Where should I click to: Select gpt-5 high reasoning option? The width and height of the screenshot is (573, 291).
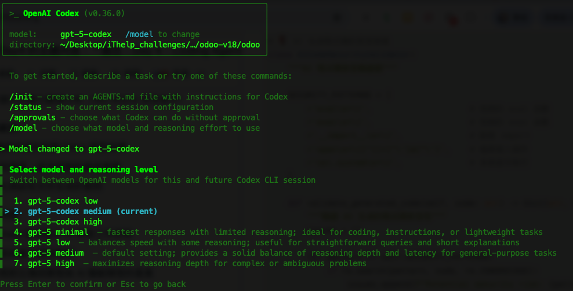click(x=190, y=264)
